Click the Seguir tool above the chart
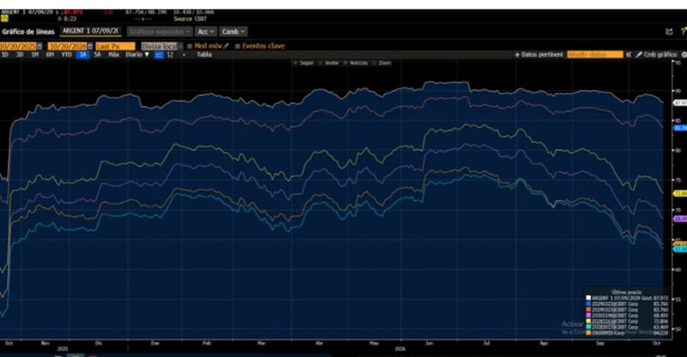Image resolution: width=687 pixels, height=357 pixels. pyautogui.click(x=304, y=64)
